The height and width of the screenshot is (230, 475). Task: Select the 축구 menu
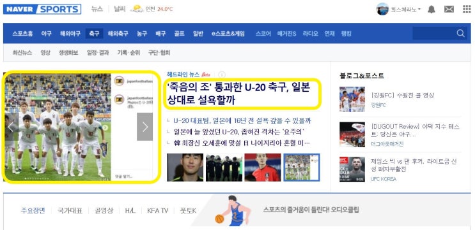point(94,34)
